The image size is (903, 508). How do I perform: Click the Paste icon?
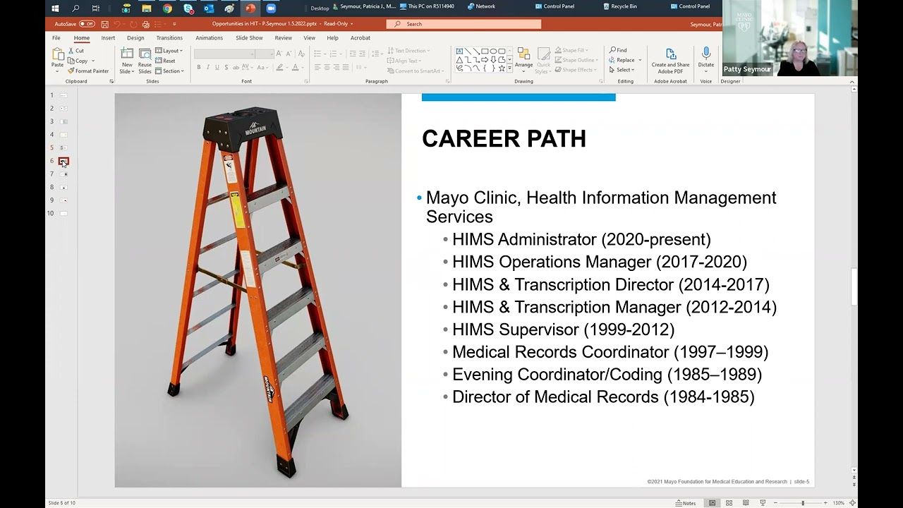57,55
